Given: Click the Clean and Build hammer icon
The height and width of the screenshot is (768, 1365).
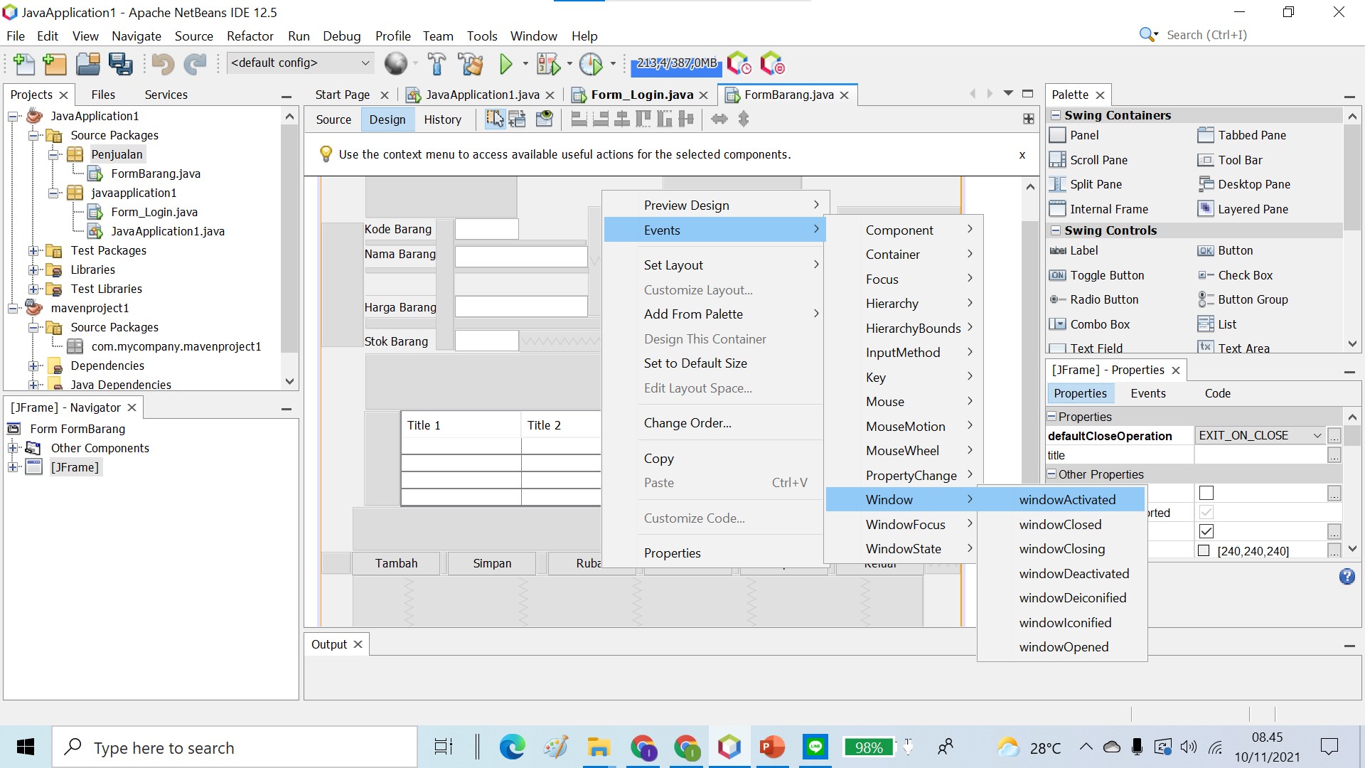Looking at the screenshot, I should (471, 63).
